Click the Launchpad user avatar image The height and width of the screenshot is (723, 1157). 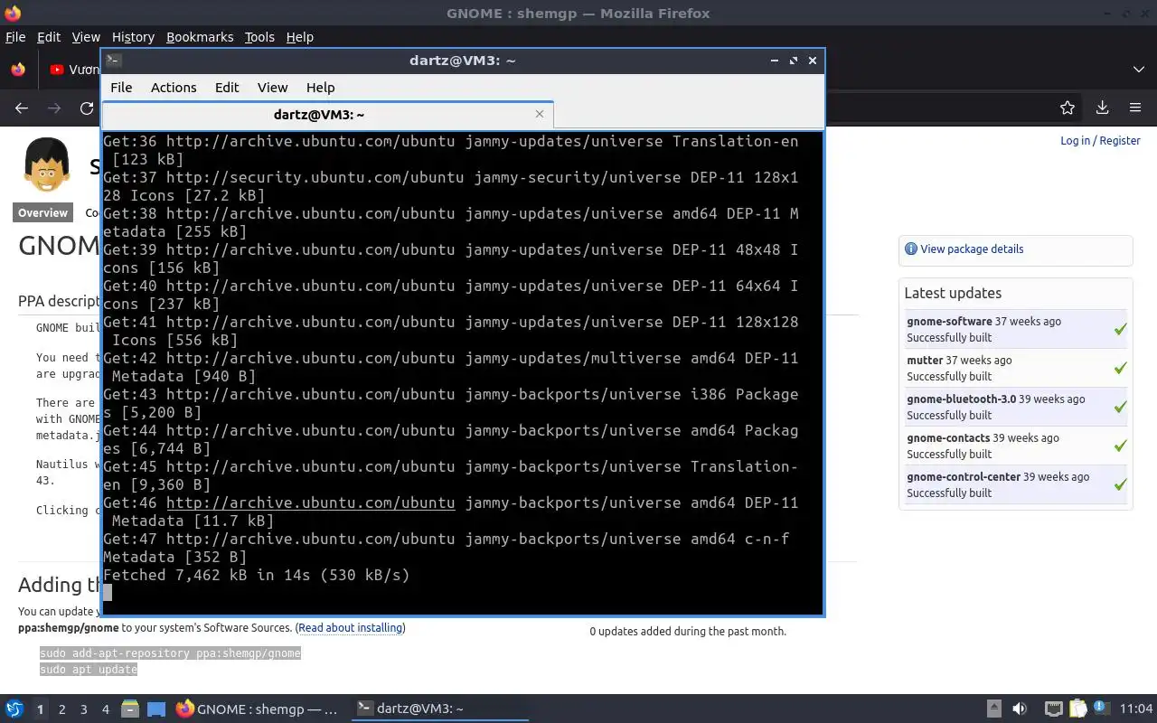46,164
